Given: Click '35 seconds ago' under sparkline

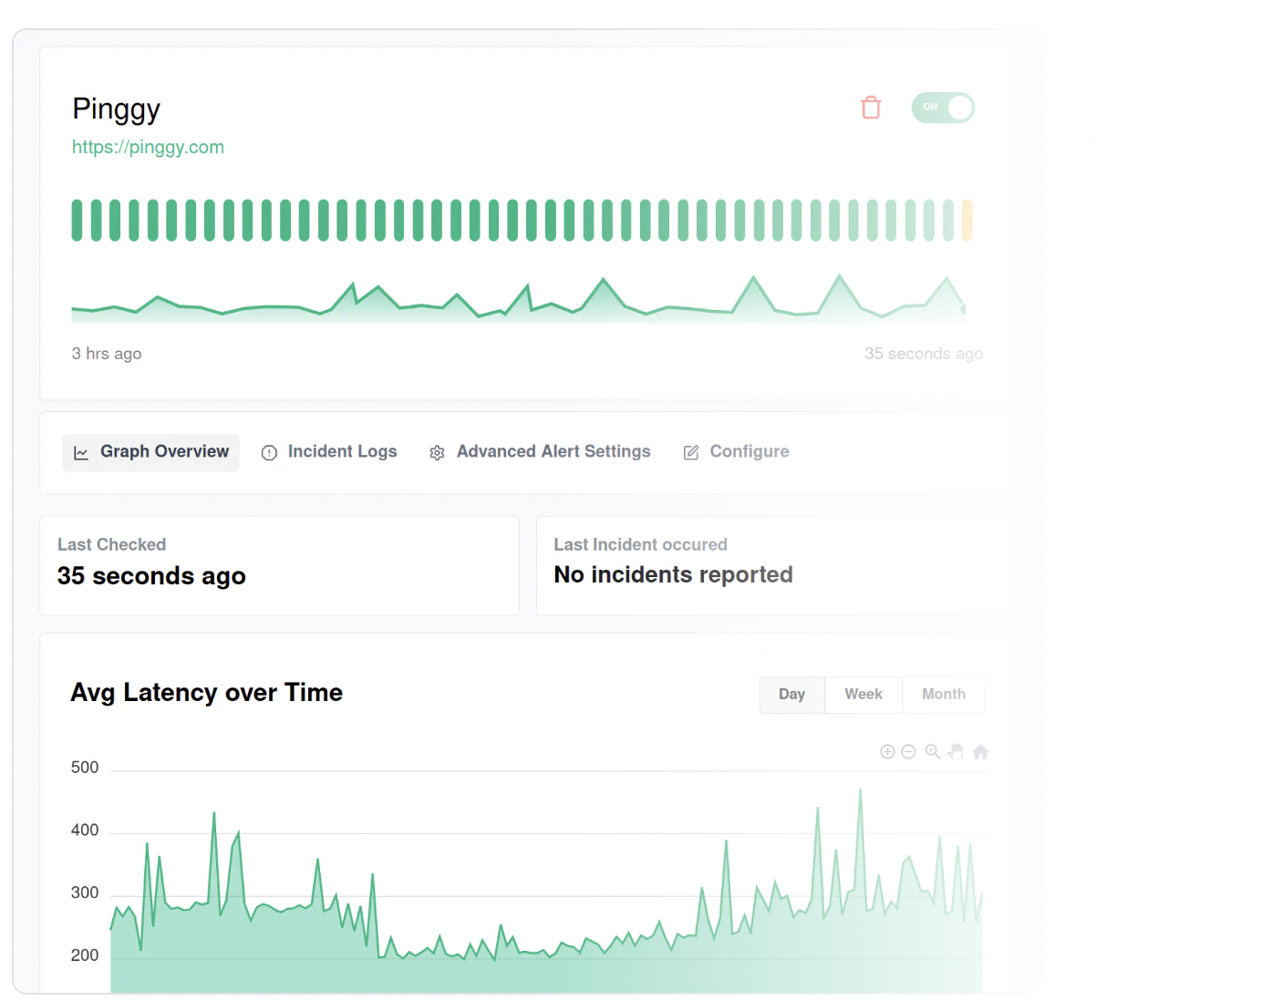Looking at the screenshot, I should (924, 354).
